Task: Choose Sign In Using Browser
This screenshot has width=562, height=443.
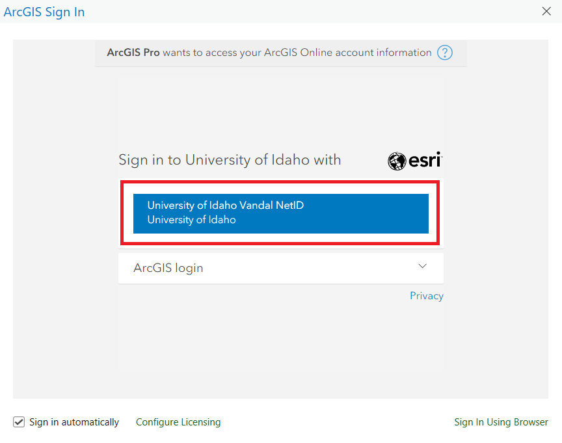Action: [501, 422]
